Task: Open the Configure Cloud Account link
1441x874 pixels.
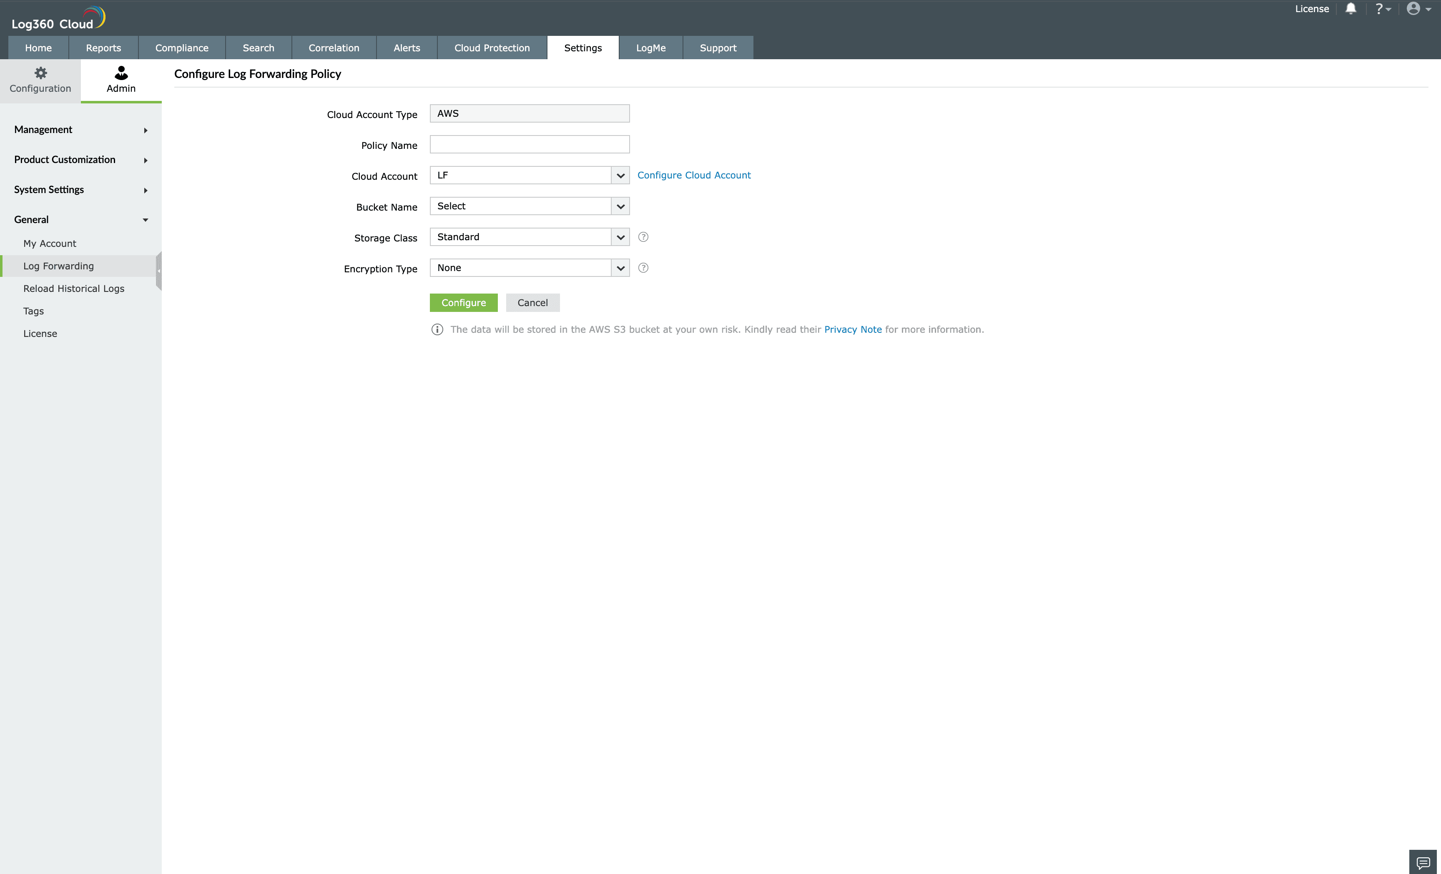Action: pos(693,176)
